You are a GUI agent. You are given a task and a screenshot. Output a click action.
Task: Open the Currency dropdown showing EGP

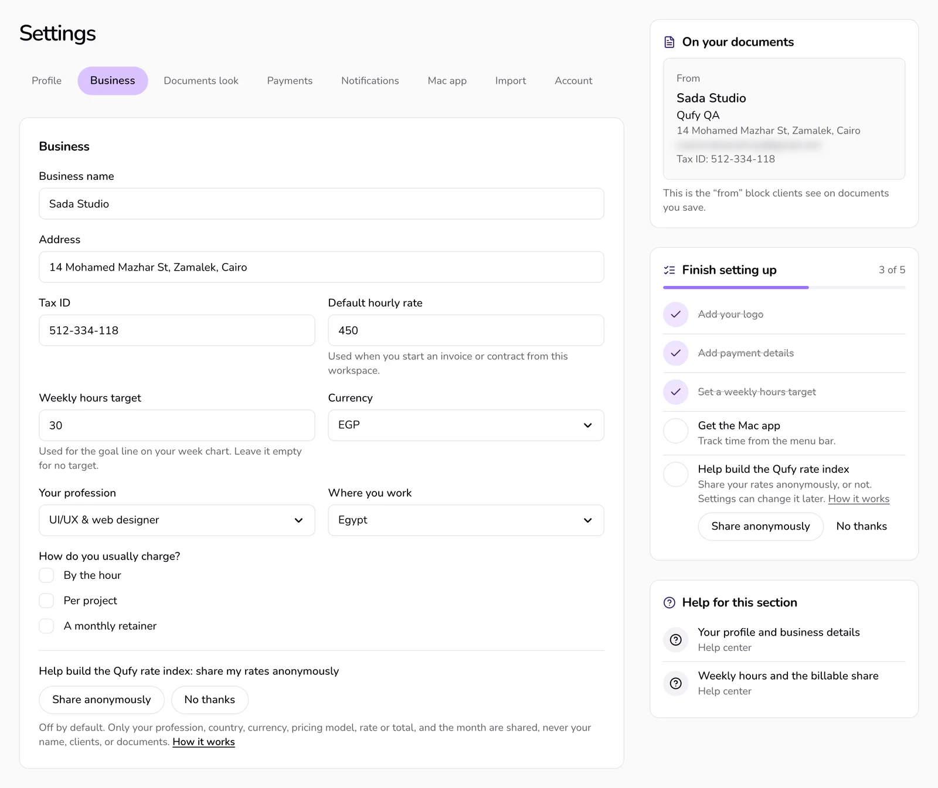pos(466,425)
